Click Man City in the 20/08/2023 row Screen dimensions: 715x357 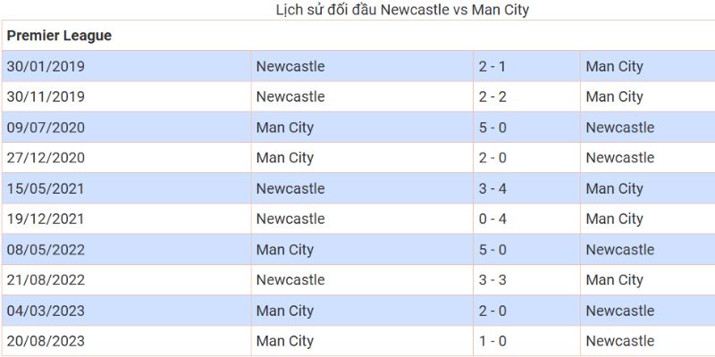click(x=284, y=341)
